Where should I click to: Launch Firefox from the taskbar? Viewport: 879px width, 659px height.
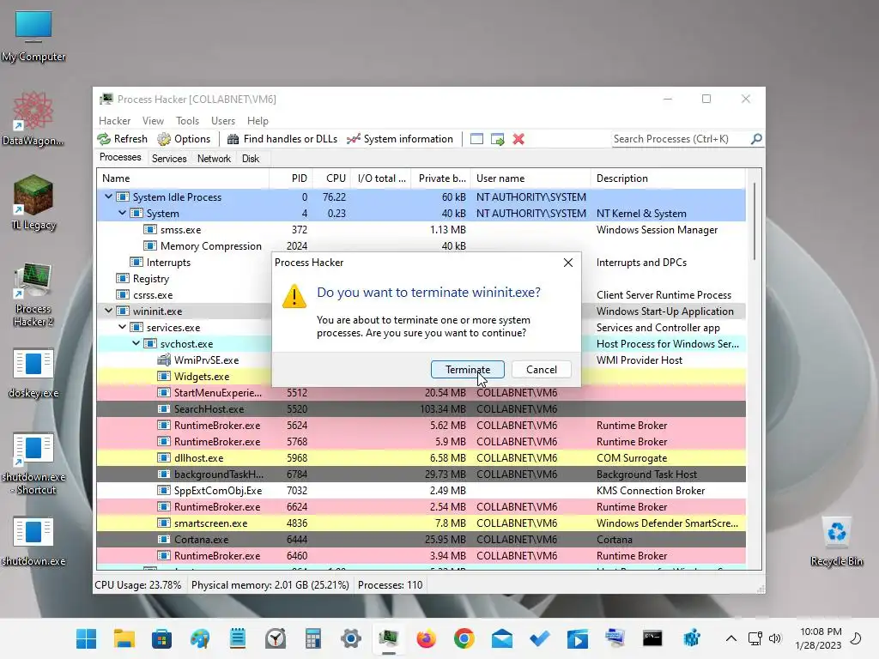[426, 638]
